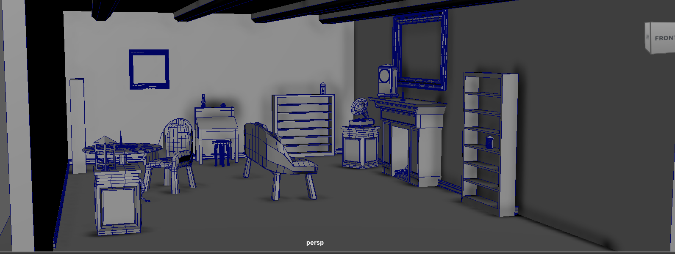Select the gramophone horn
This screenshot has height=254, width=675.
click(359, 107)
